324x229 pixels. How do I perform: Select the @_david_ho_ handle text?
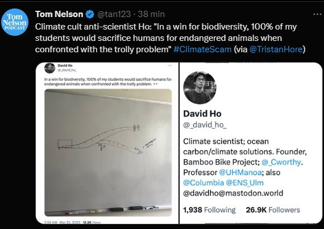[205, 125]
